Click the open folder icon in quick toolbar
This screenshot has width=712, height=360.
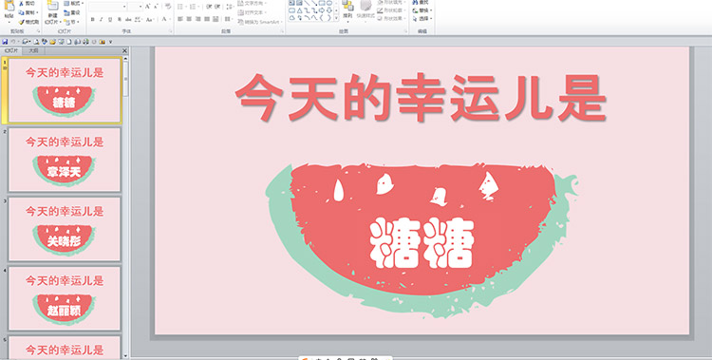tap(52, 42)
